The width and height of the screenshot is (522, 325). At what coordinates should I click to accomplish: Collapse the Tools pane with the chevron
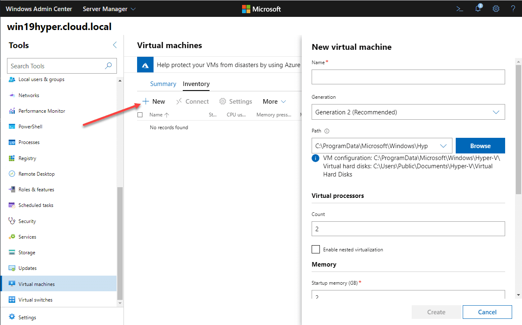114,45
